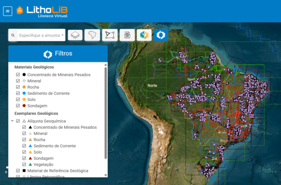This screenshot has height=185, width=281.
Task: Collapse the Alíquota Geoquímica tree node
Action: coord(12,121)
